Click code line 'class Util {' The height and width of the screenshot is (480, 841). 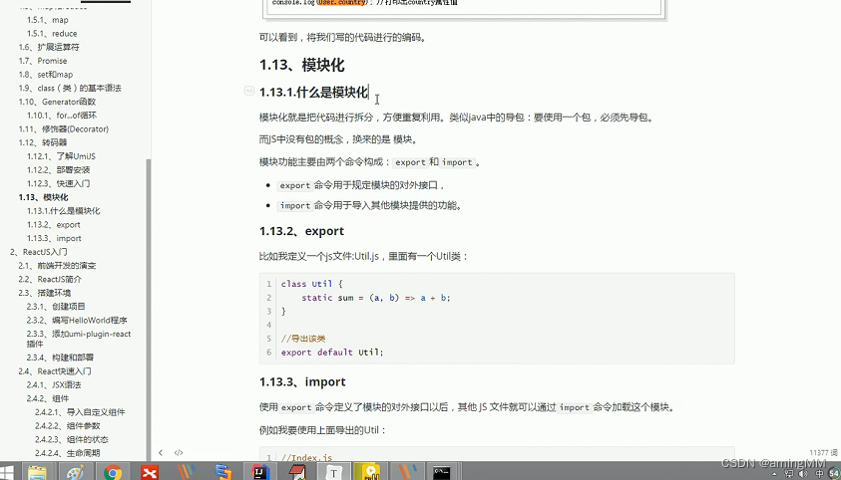click(311, 284)
